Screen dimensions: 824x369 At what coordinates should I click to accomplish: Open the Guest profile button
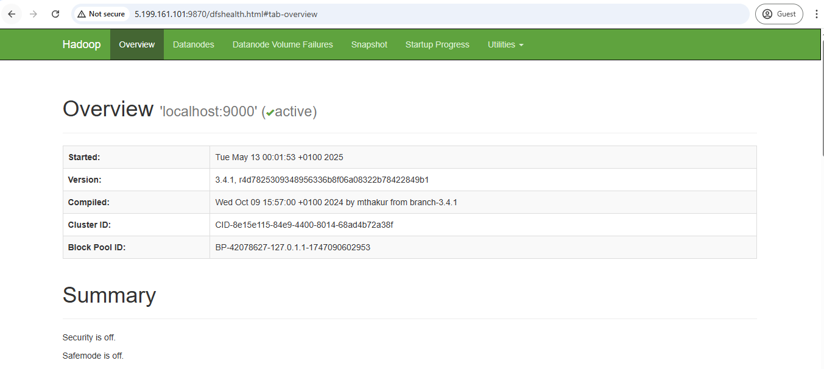tap(779, 14)
